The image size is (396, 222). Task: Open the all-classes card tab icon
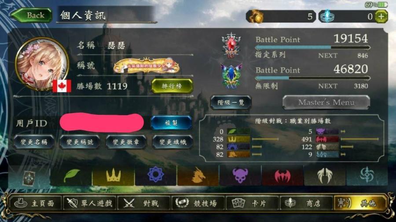[x=29, y=178]
